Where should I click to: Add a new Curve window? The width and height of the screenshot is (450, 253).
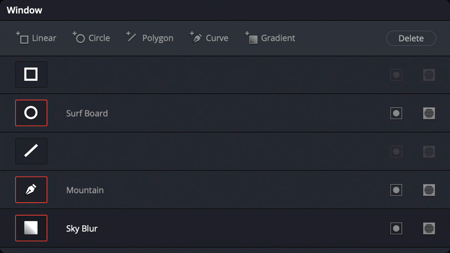pyautogui.click(x=210, y=38)
